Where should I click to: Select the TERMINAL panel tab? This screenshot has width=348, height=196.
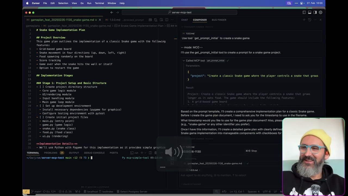coord(33,153)
